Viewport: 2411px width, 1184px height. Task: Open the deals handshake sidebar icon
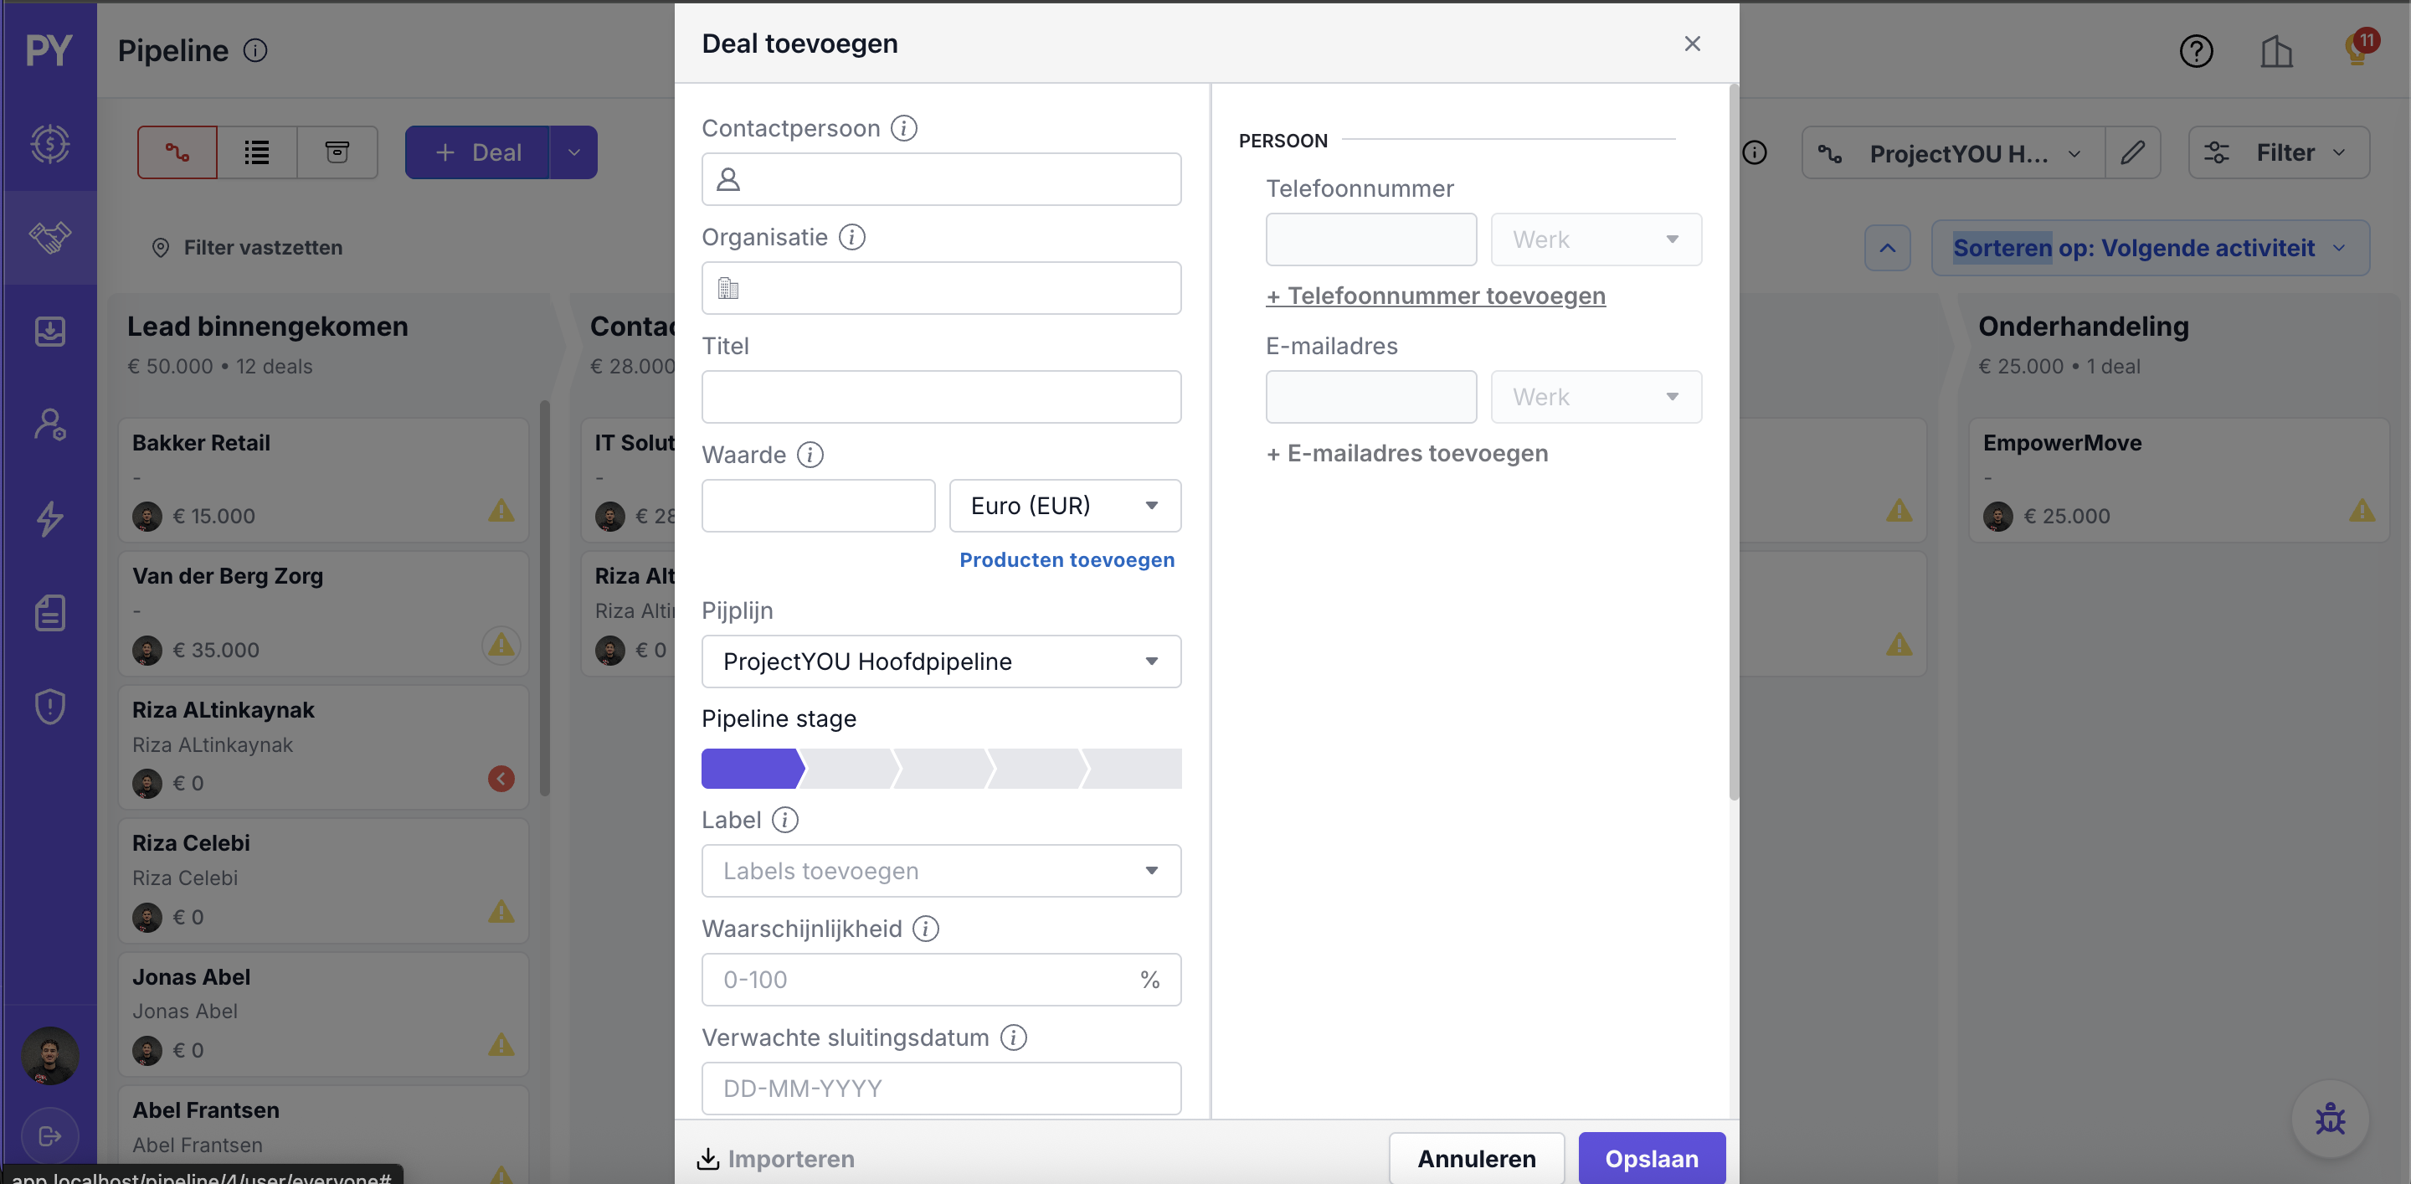coord(49,237)
